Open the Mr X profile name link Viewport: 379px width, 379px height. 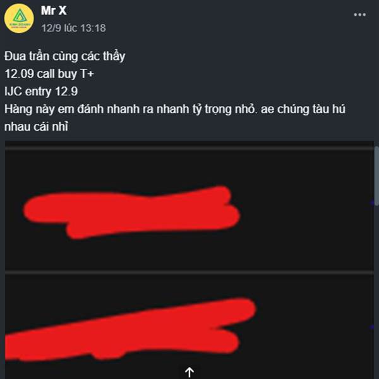click(x=54, y=11)
